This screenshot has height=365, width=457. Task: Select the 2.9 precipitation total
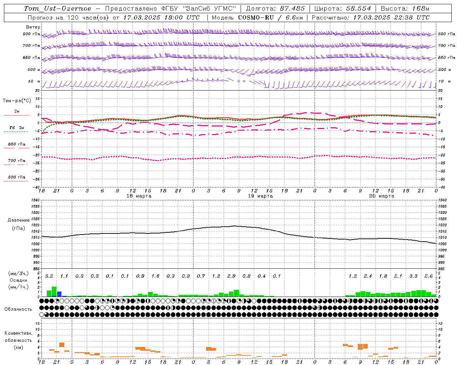point(231,276)
